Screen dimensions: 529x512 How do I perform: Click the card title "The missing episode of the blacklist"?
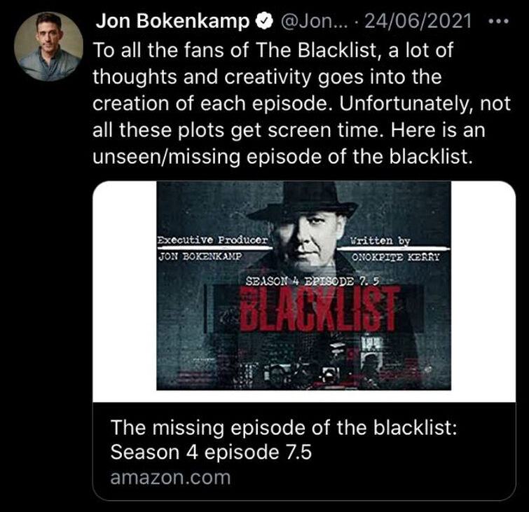coord(284,427)
